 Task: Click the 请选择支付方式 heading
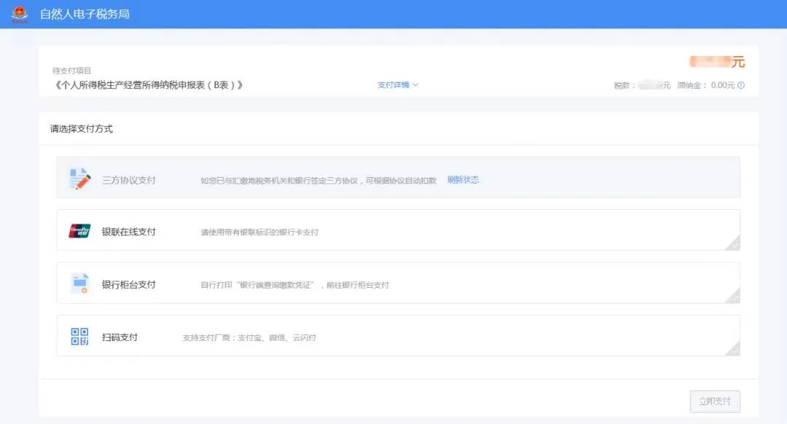pos(82,129)
